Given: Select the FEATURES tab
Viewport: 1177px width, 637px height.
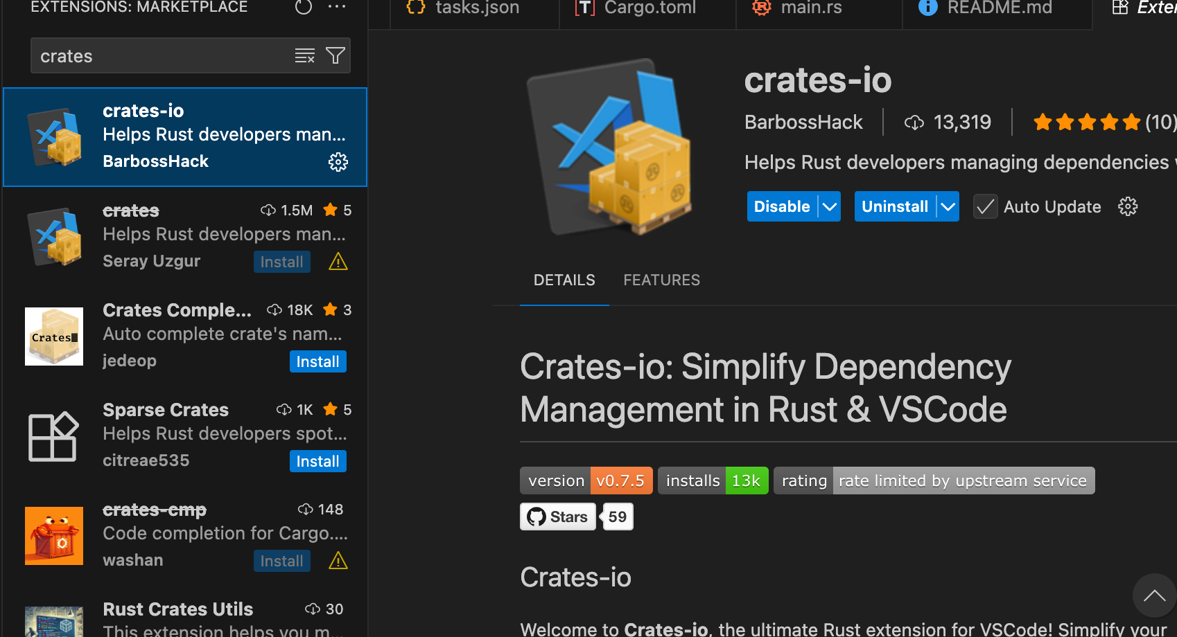Looking at the screenshot, I should click(x=662, y=280).
